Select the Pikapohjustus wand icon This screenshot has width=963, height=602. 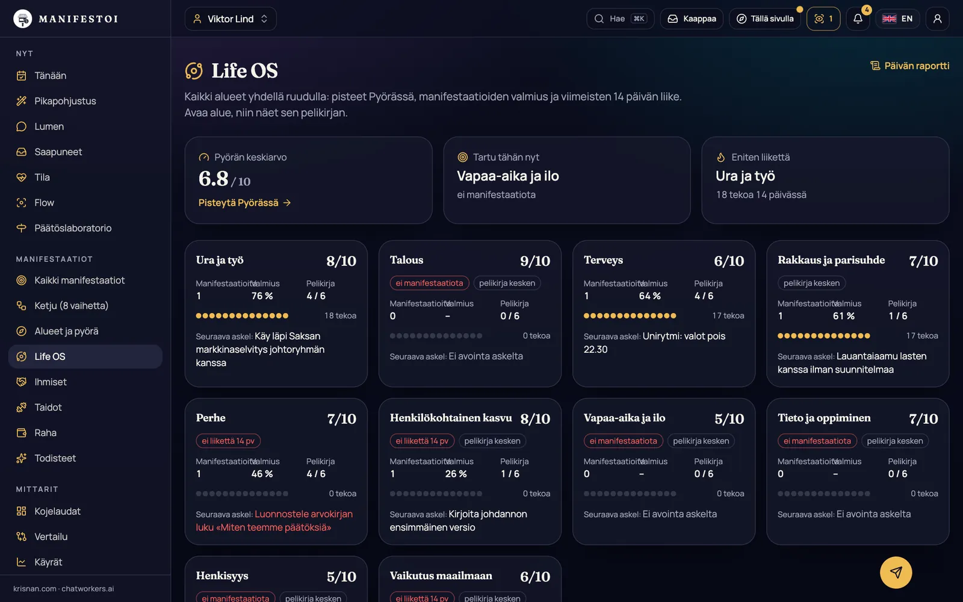(22, 101)
